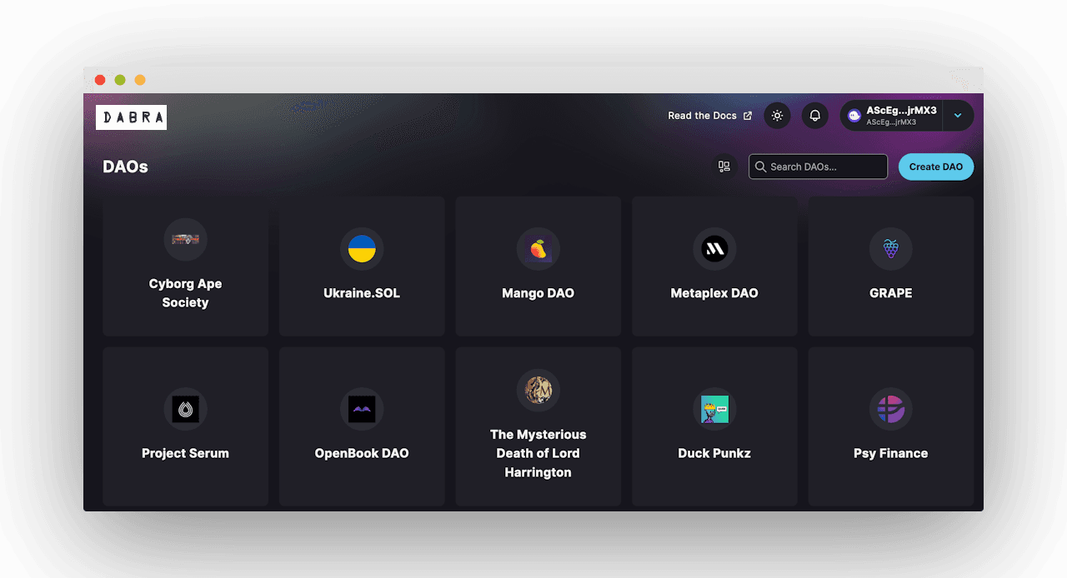Open Mango DAO name text
Viewport: 1067px width, 578px height.
click(x=538, y=293)
